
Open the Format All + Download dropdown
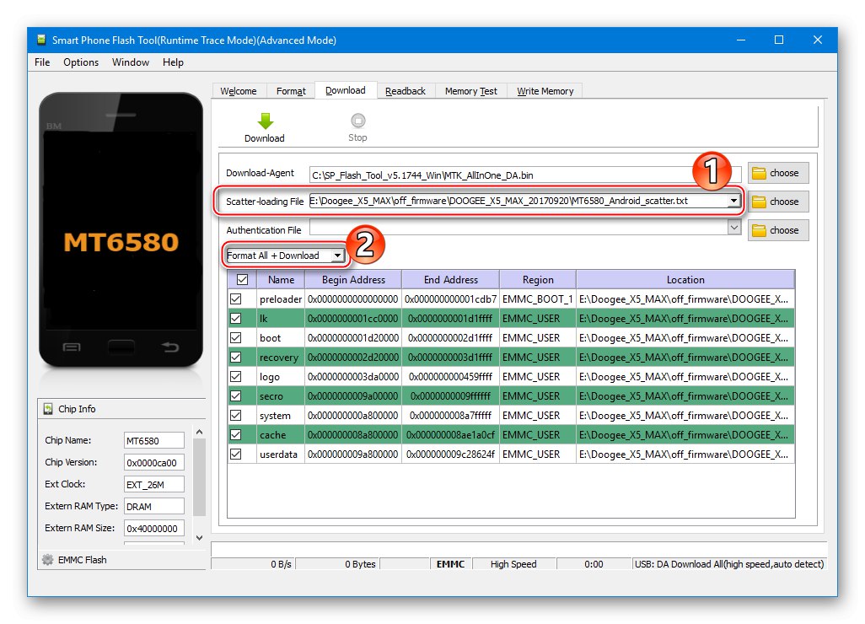pos(339,253)
